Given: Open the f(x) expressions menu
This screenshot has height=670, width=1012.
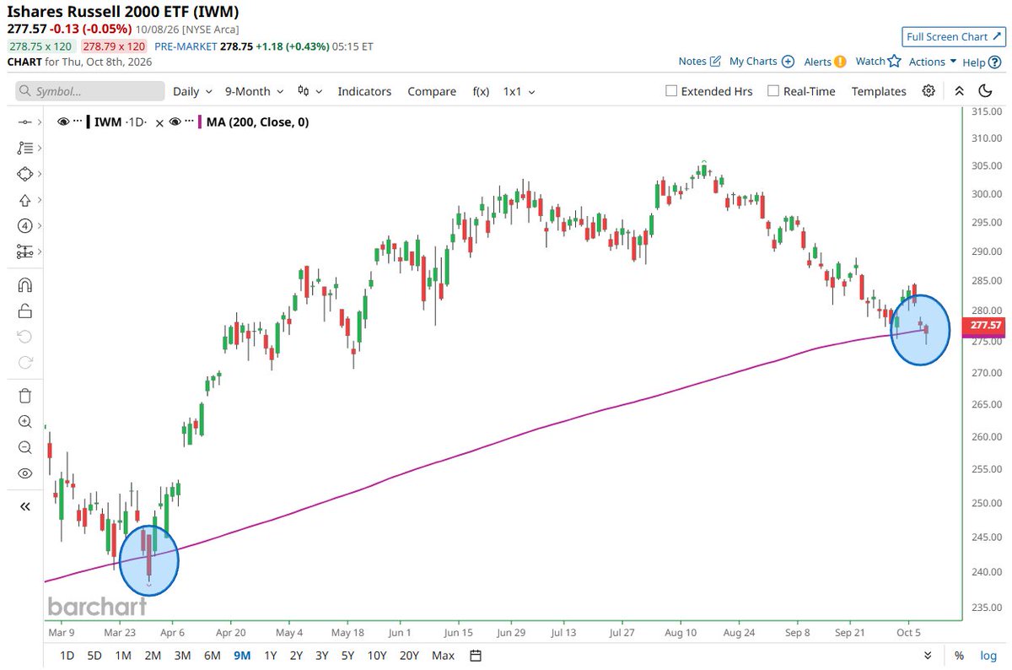Looking at the screenshot, I should pos(481,91).
